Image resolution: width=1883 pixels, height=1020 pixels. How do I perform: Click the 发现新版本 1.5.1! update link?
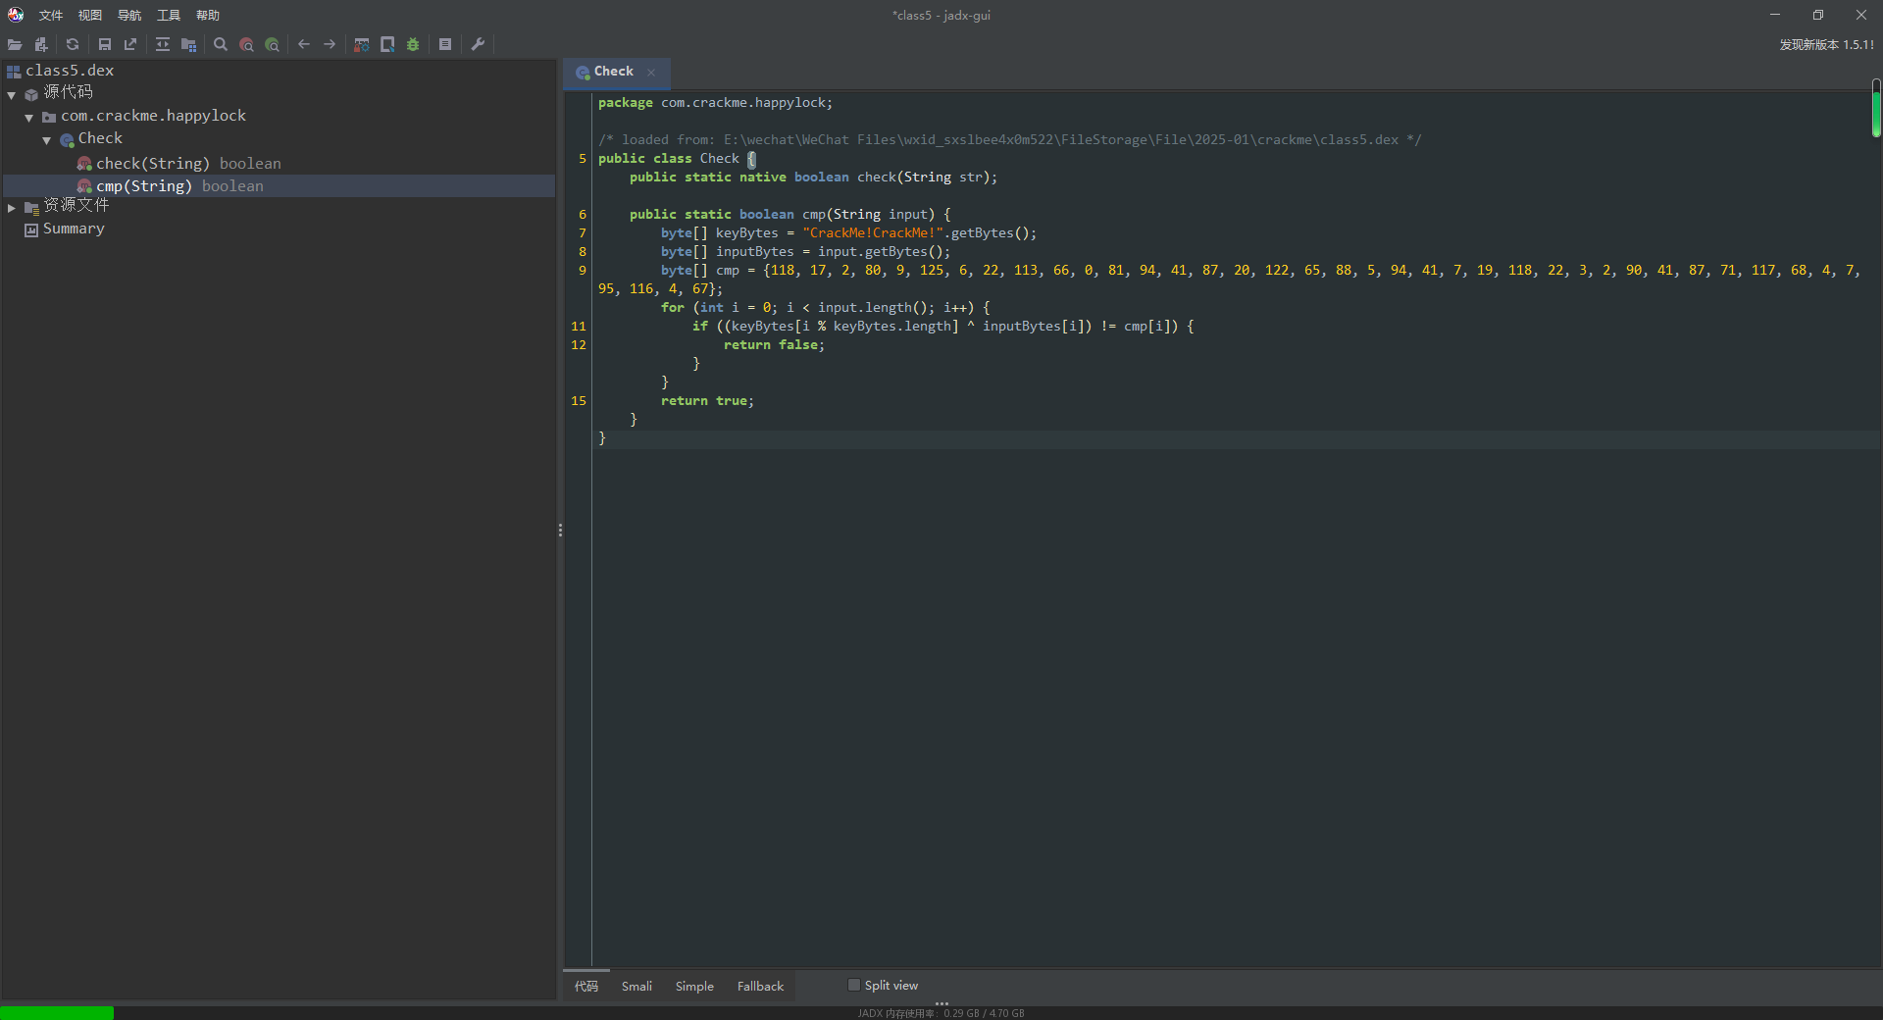click(x=1826, y=44)
